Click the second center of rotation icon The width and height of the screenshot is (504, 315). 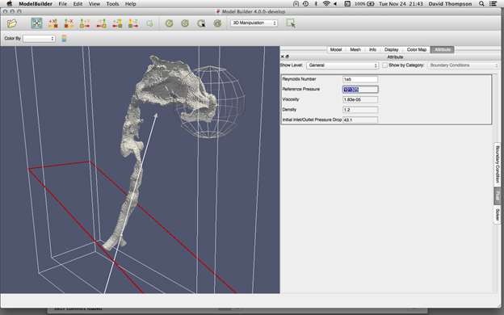coord(185,23)
